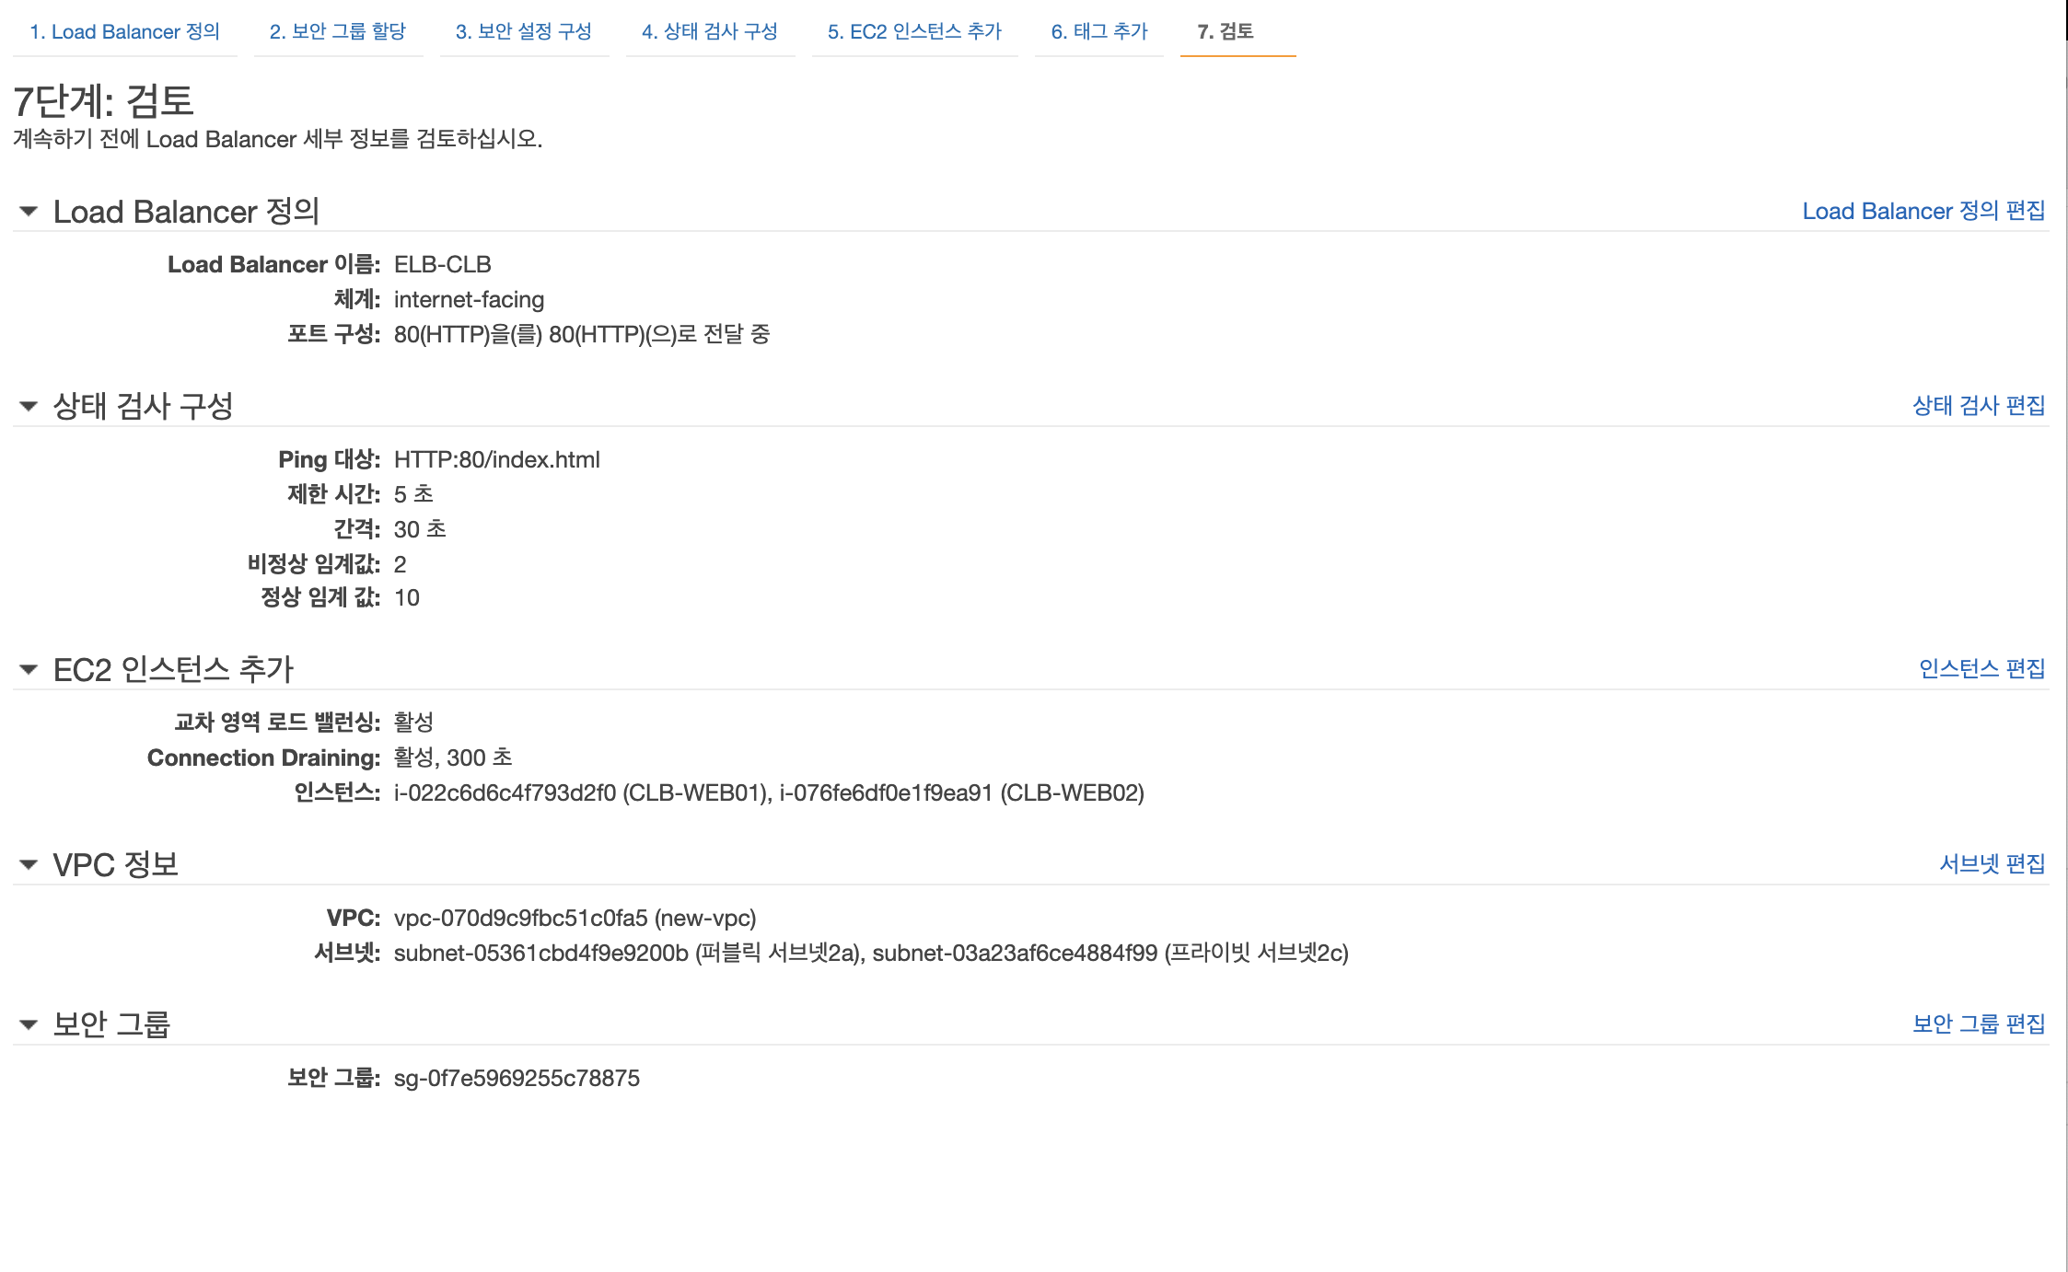Viewport: 2068px width, 1272px height.
Task: Collapse the 보안 그룹 section
Action: click(x=29, y=1024)
